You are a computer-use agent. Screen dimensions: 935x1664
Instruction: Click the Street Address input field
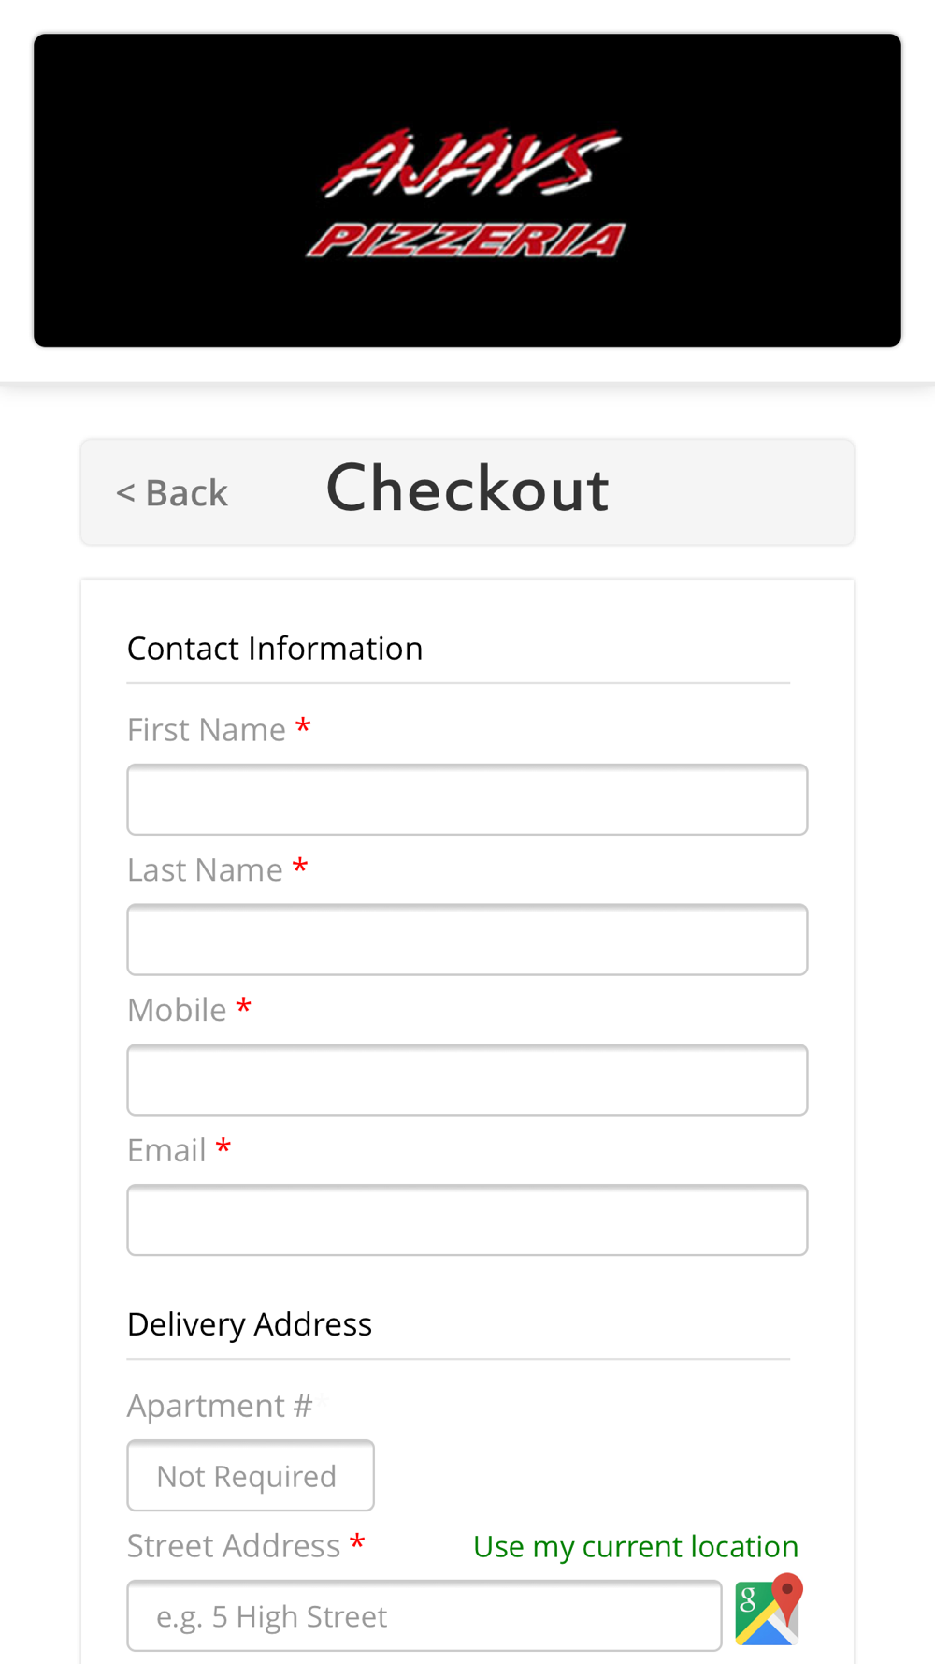424,1616
